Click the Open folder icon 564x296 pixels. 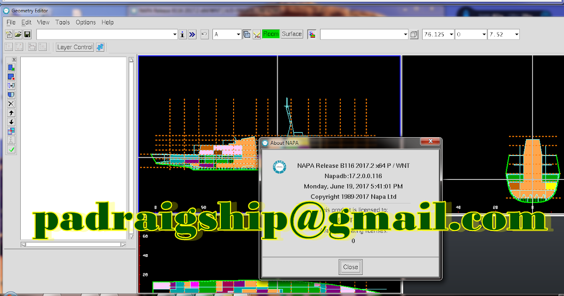click(x=18, y=34)
